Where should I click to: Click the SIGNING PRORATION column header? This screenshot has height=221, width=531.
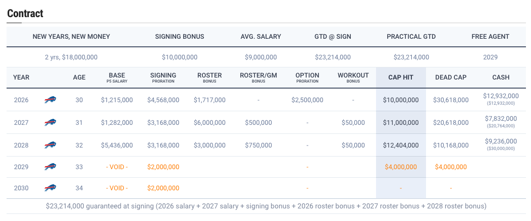(163, 78)
